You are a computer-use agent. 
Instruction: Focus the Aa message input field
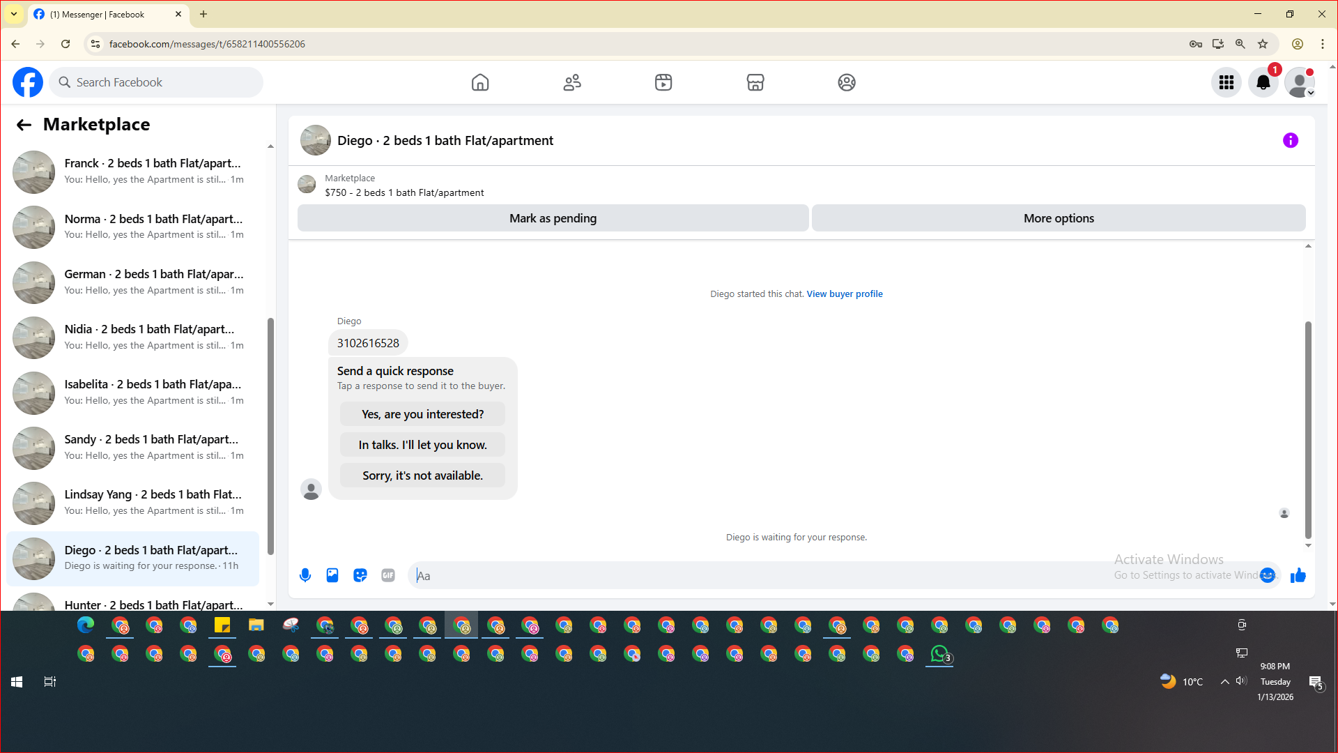[767, 576]
